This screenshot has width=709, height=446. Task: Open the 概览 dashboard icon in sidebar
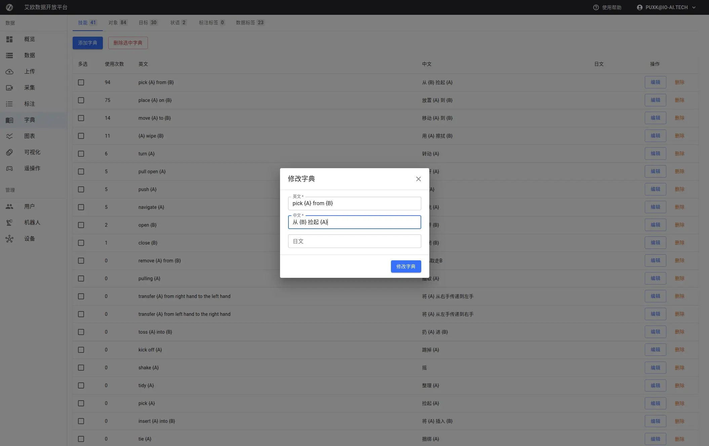point(9,39)
